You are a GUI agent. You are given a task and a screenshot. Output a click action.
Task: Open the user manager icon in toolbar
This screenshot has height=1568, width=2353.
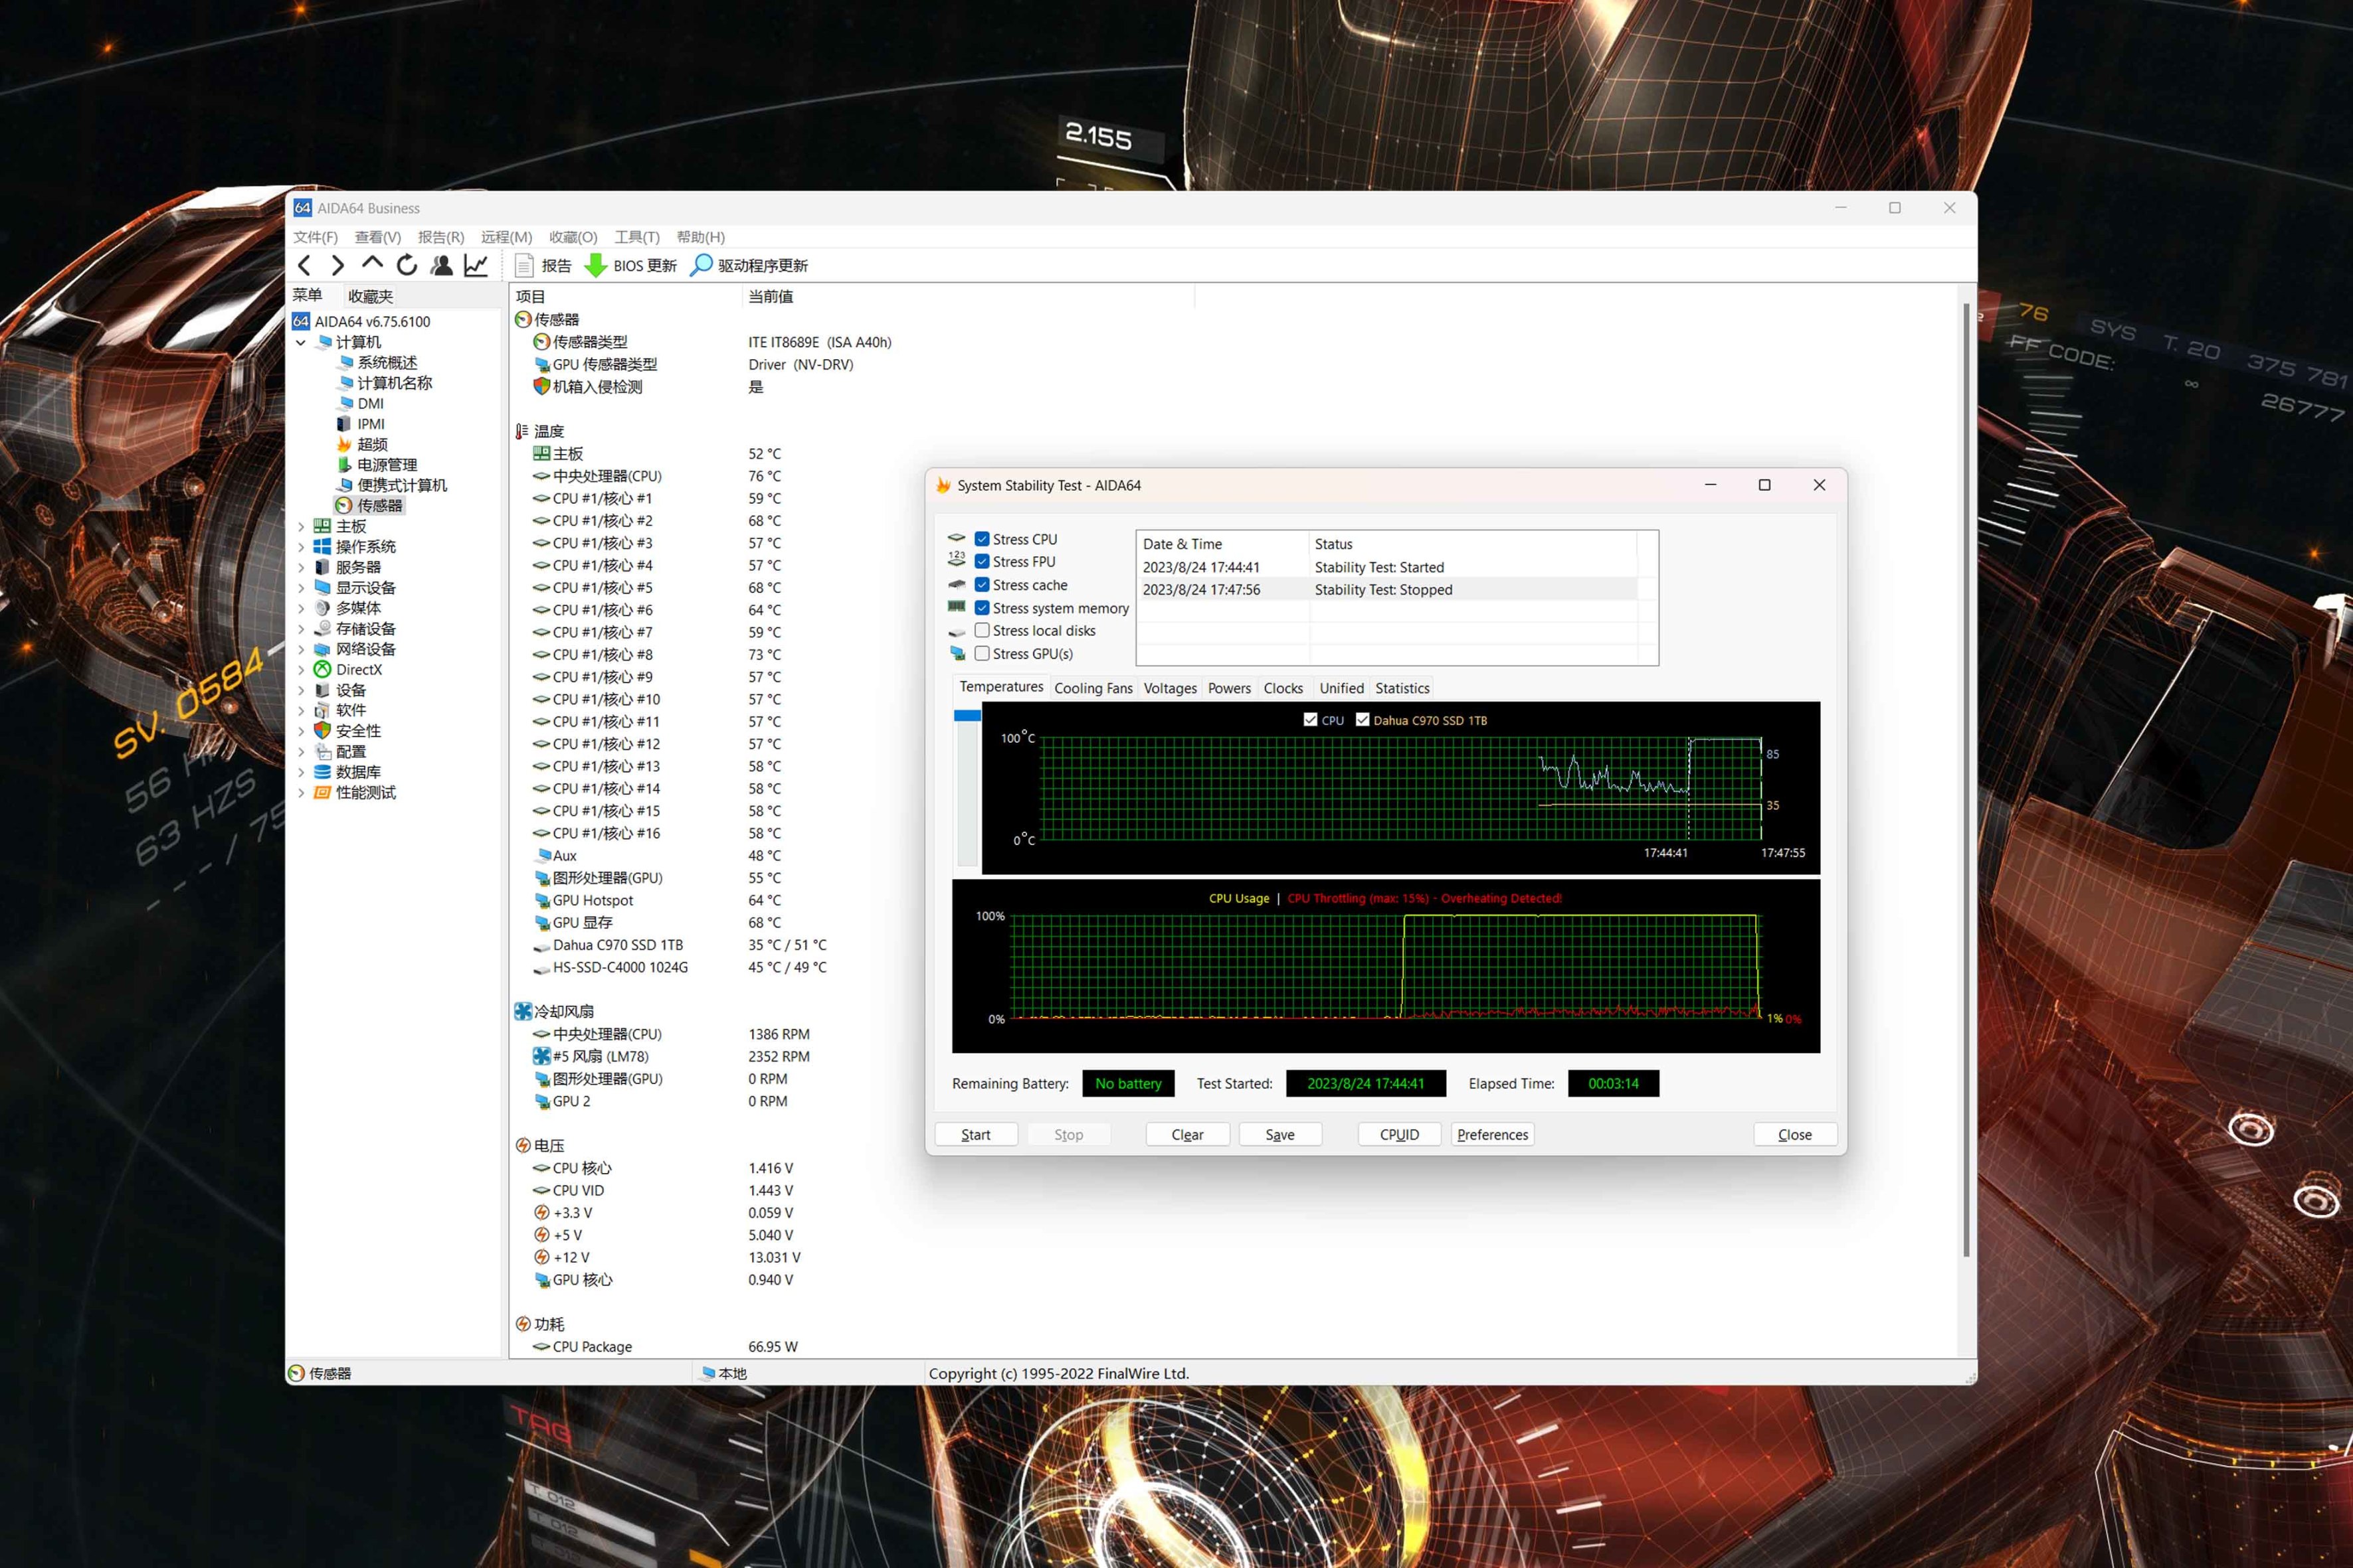coord(441,265)
